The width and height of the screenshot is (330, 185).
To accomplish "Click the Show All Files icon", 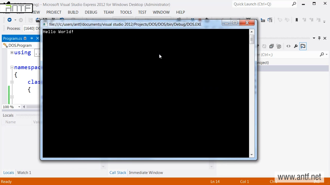I will [x=279, y=46].
